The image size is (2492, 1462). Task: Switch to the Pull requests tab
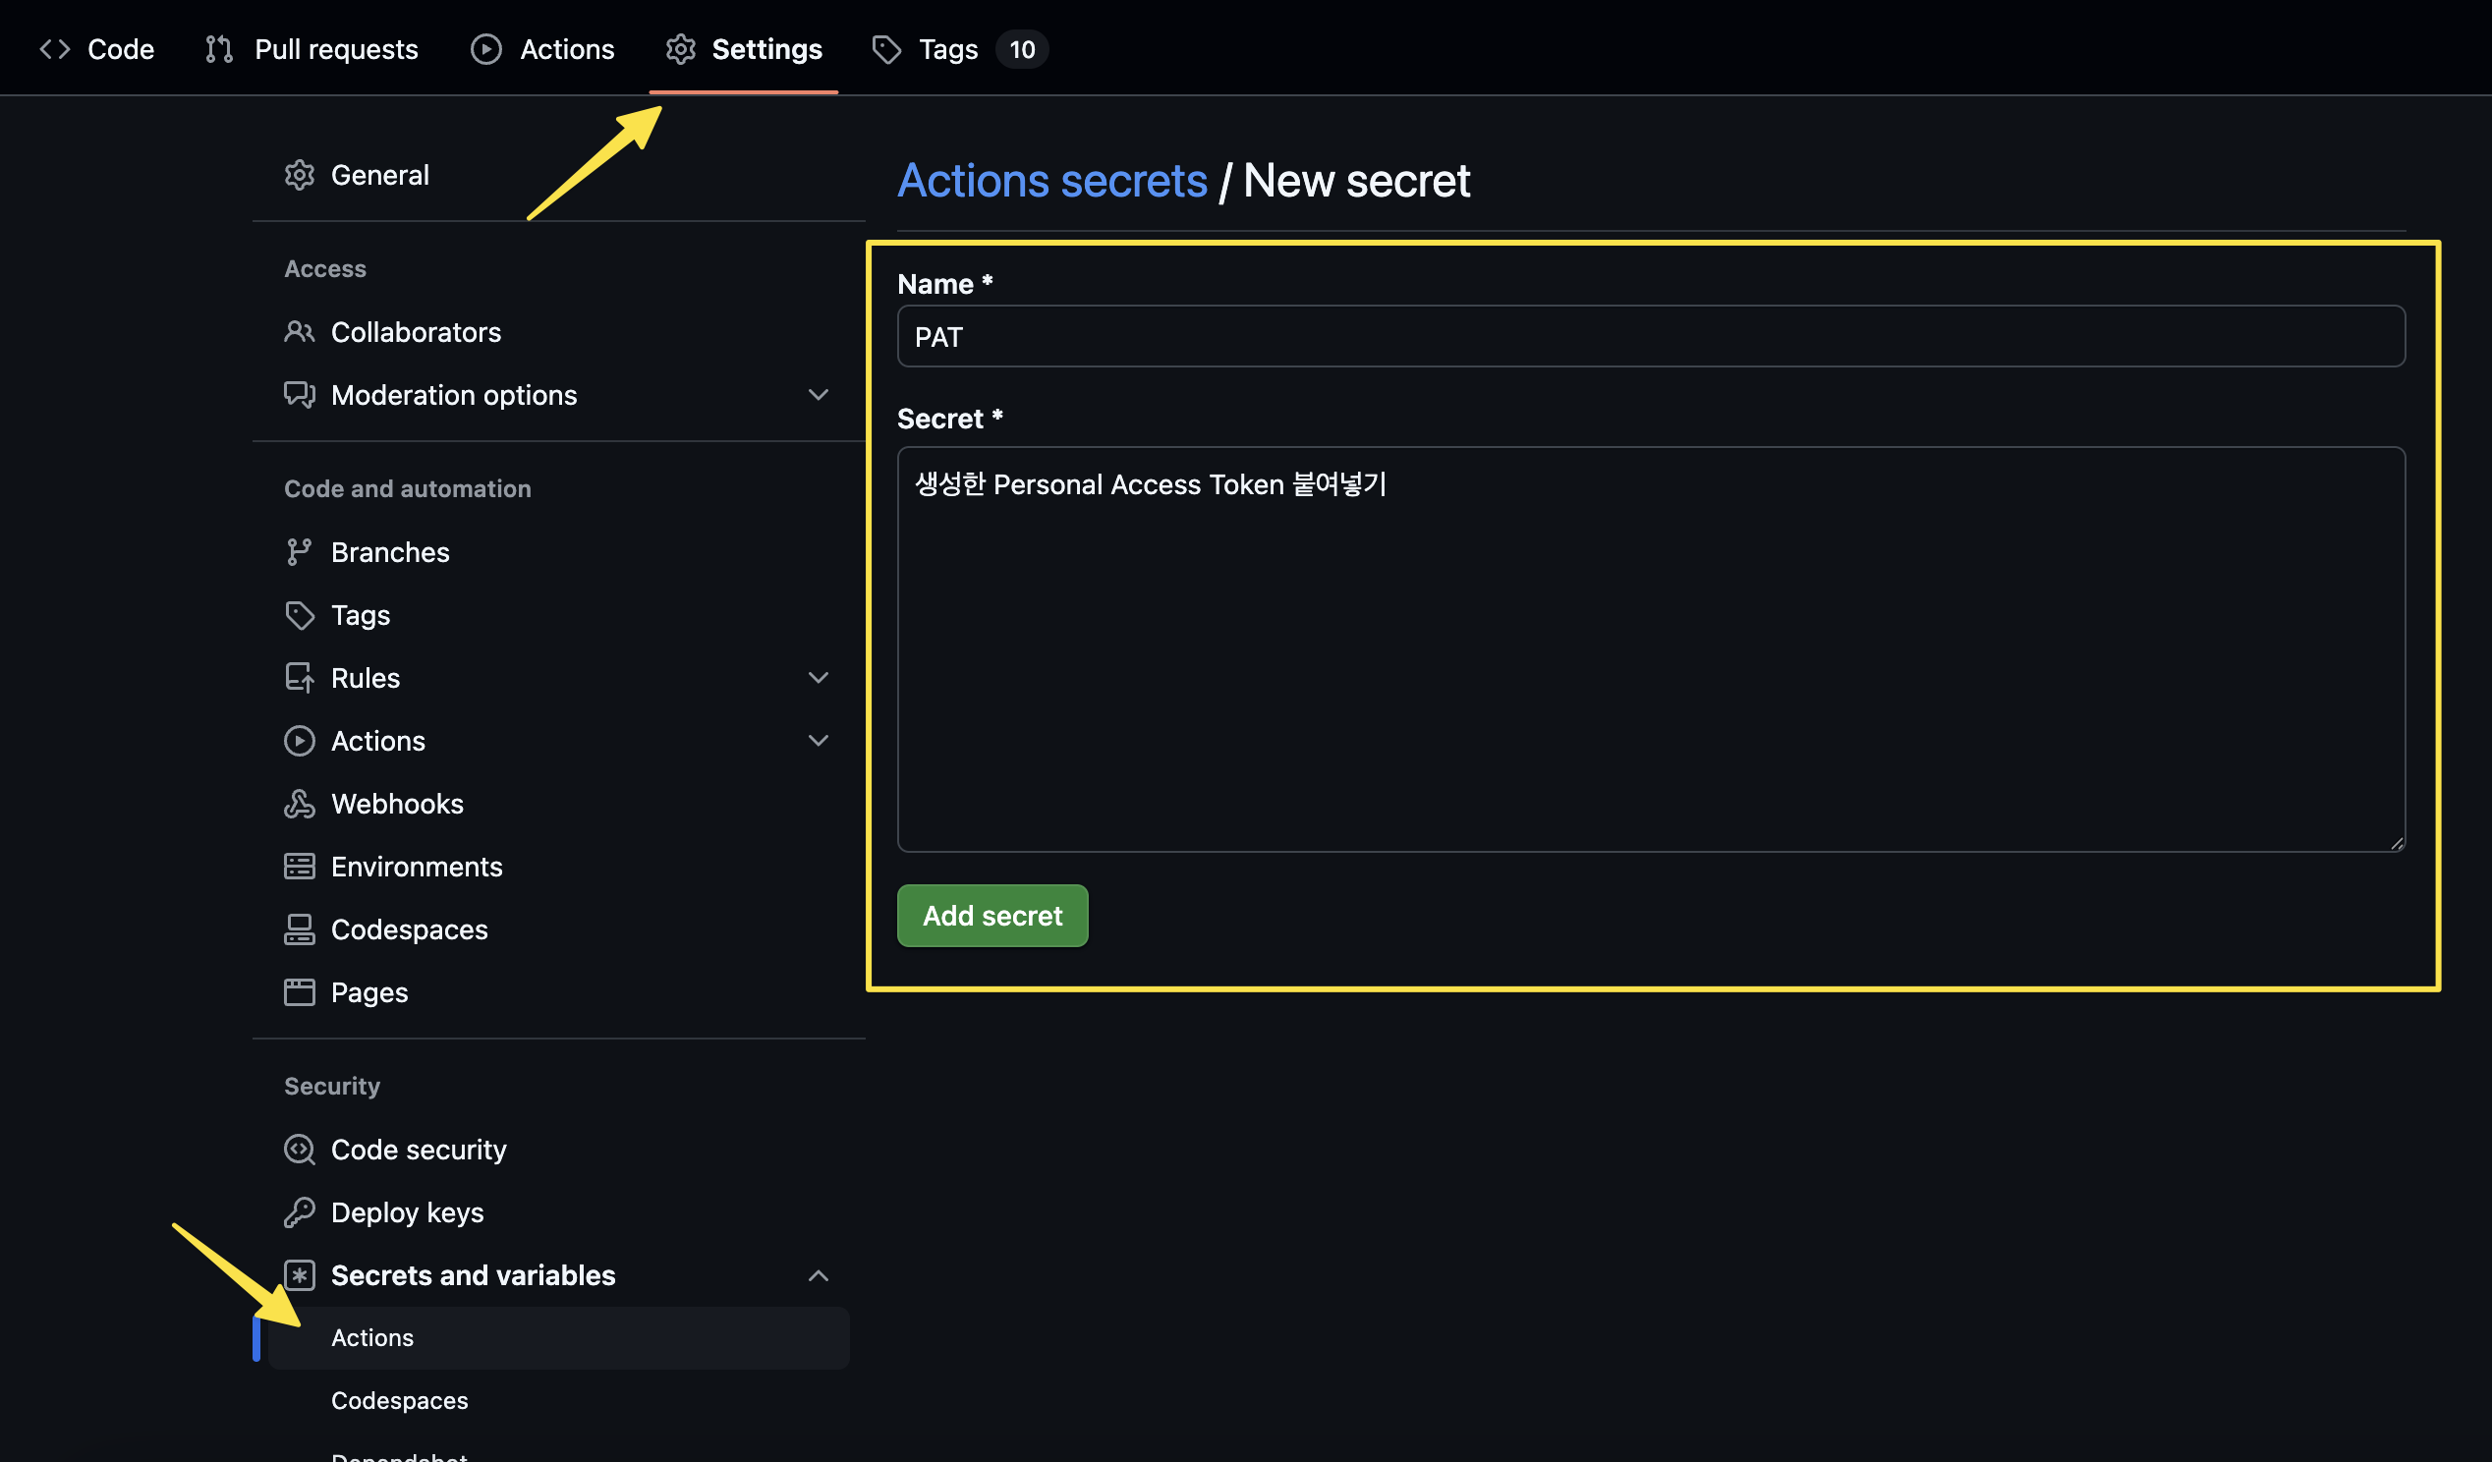pos(311,48)
